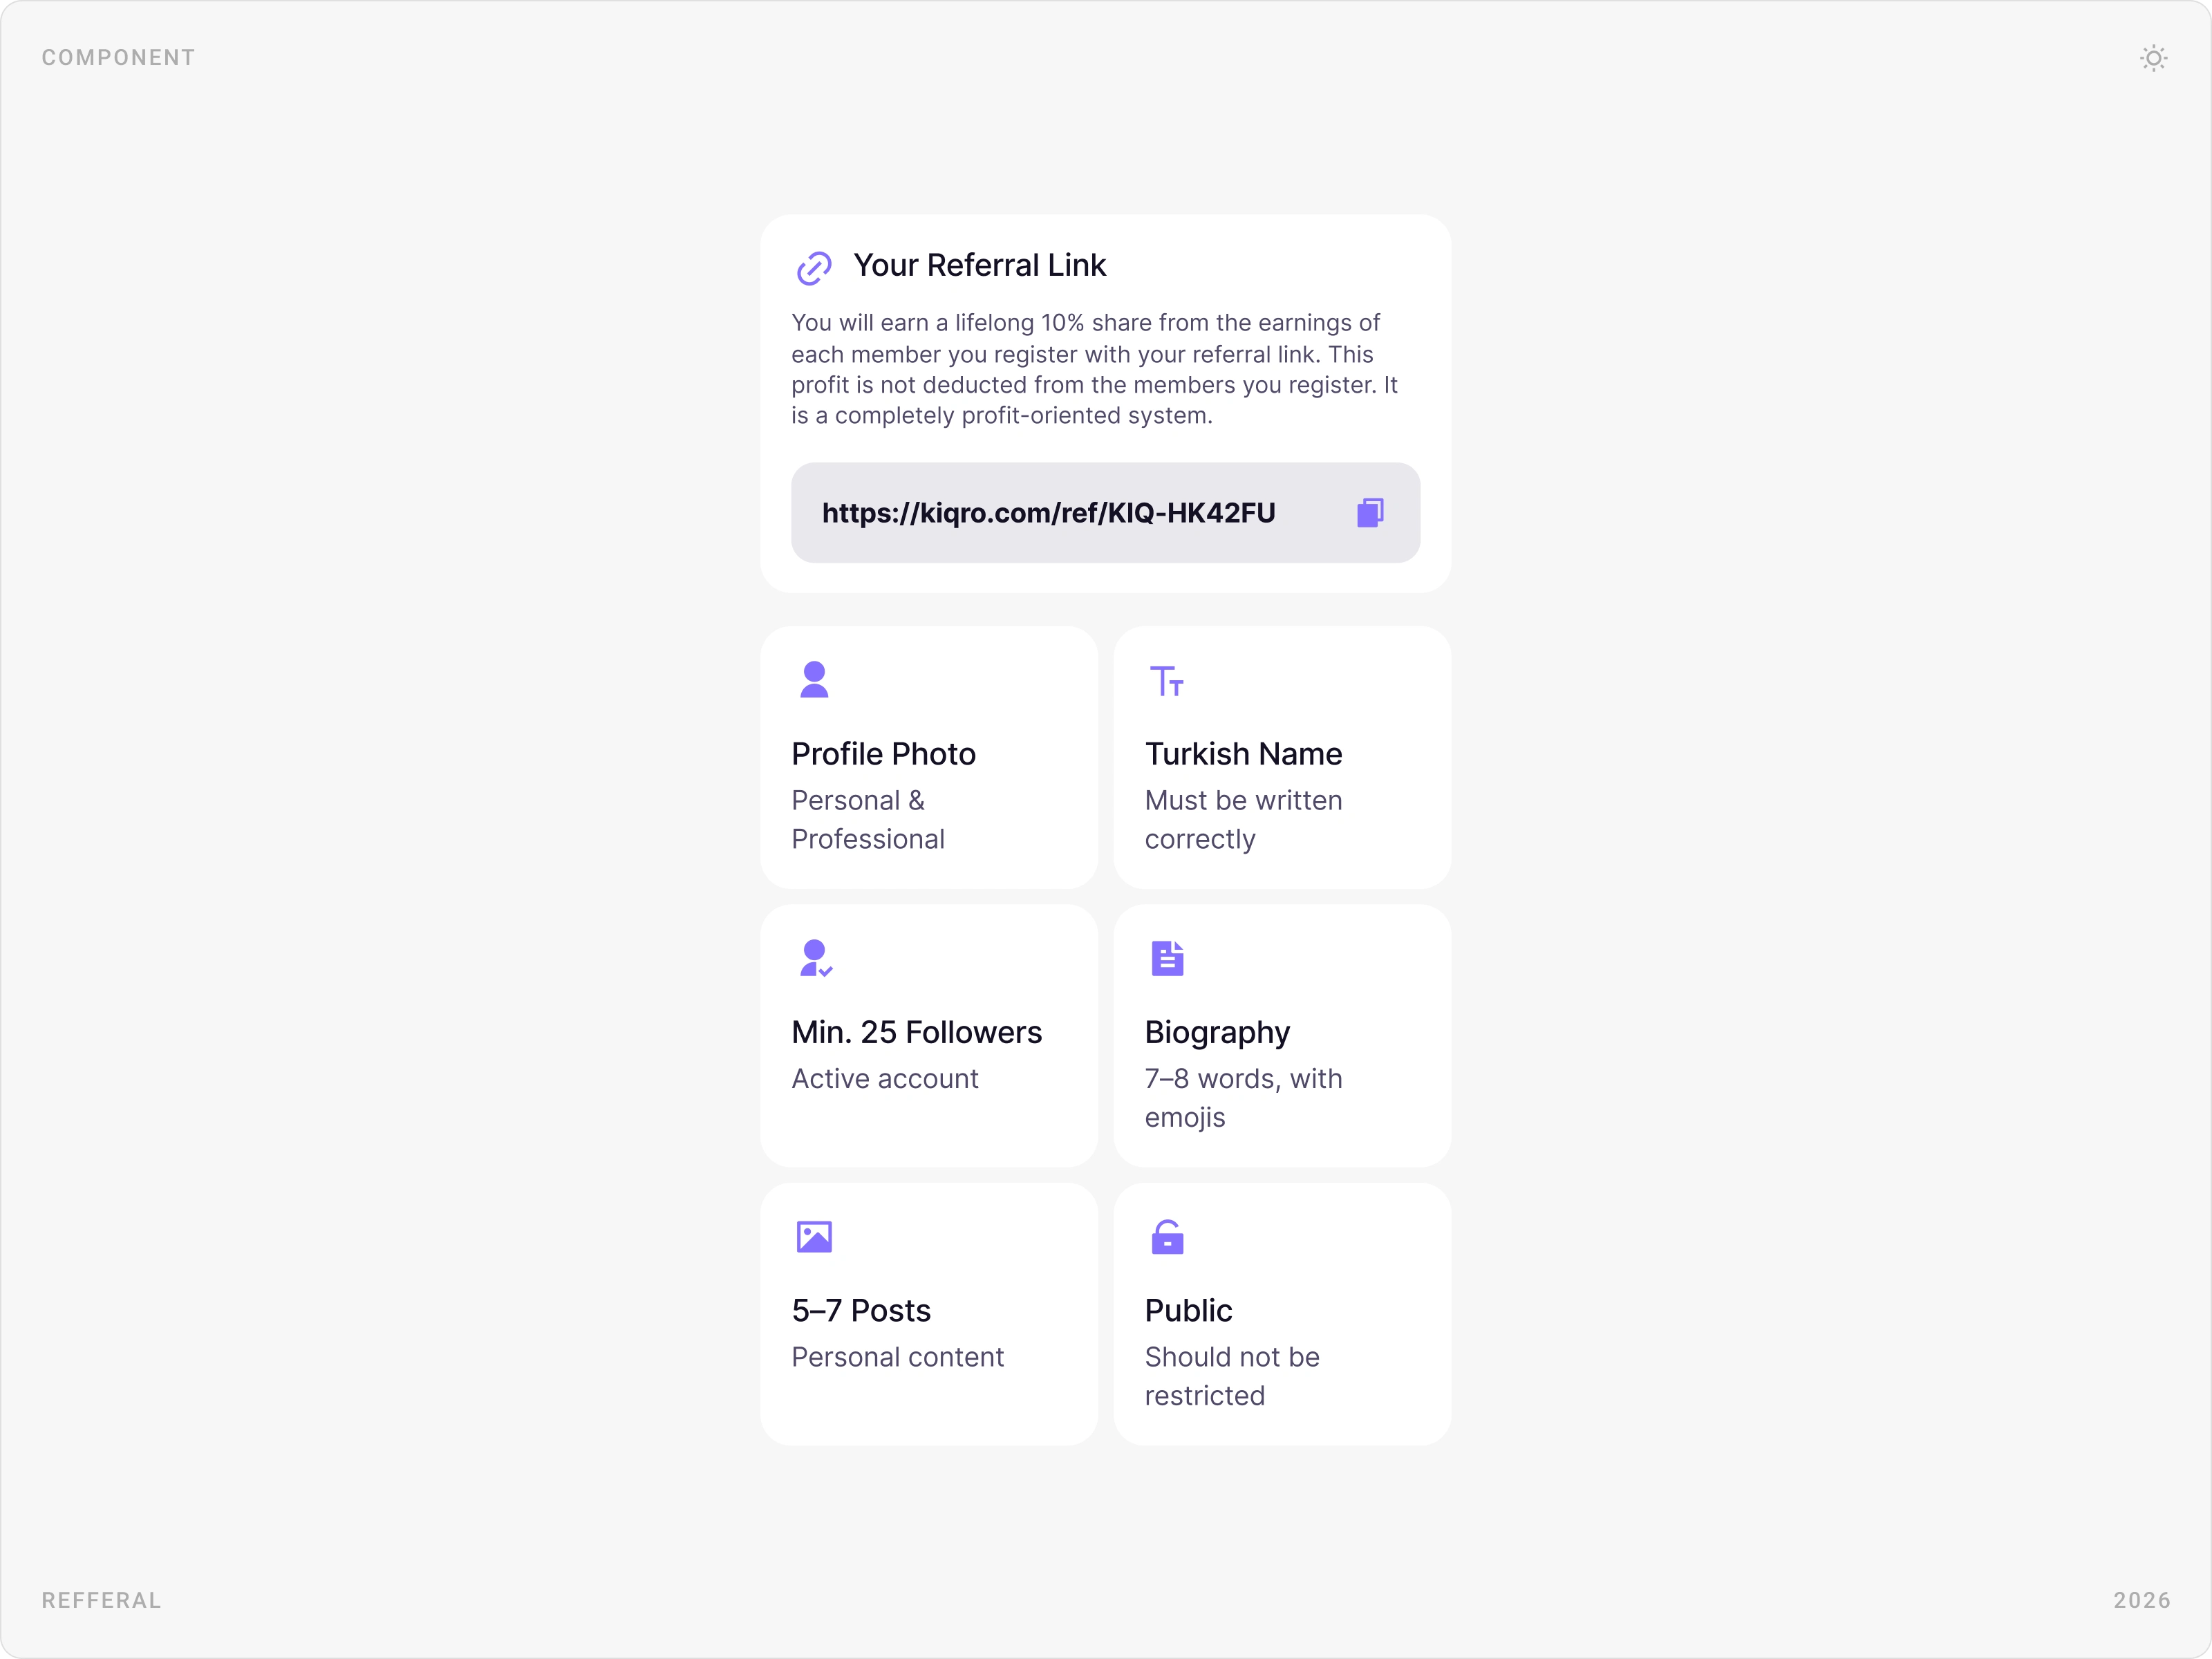The height and width of the screenshot is (1659, 2212).
Task: Select the referral URL field text
Action: click(x=1048, y=513)
